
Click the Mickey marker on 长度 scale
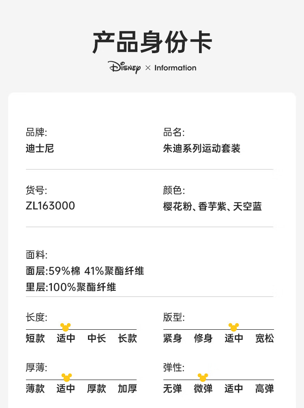click(65, 327)
